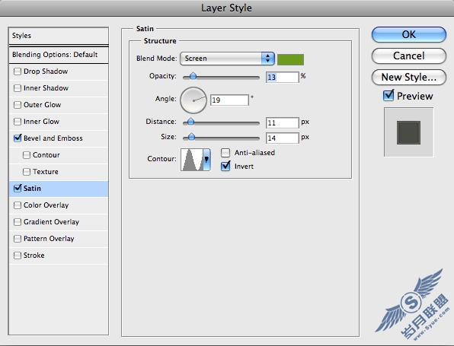This screenshot has width=454, height=346.
Task: Tick the Inner Glow checkbox
Action: pos(18,122)
